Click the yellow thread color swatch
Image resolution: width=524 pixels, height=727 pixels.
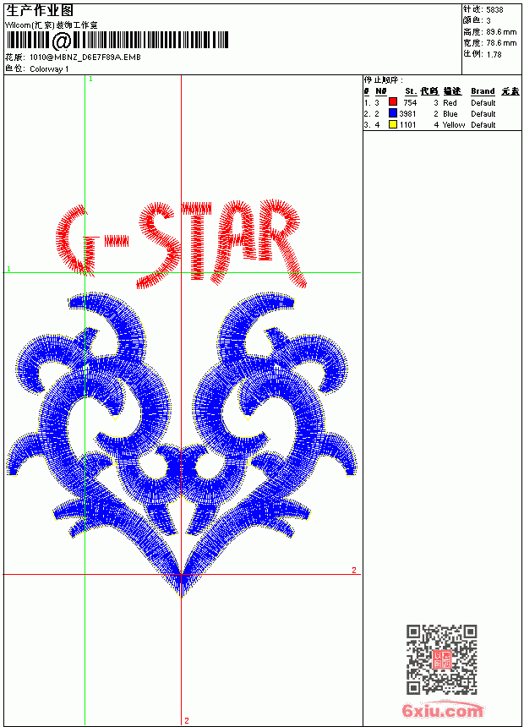(x=393, y=124)
